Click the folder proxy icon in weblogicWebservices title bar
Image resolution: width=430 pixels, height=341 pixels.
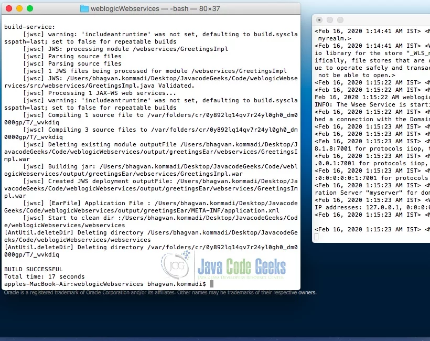pos(84,8)
